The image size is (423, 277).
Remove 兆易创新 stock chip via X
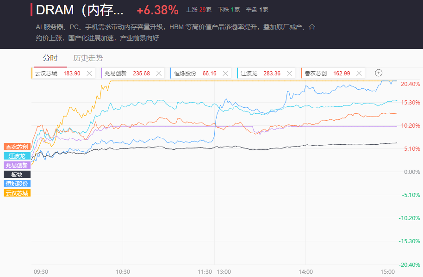pos(159,73)
